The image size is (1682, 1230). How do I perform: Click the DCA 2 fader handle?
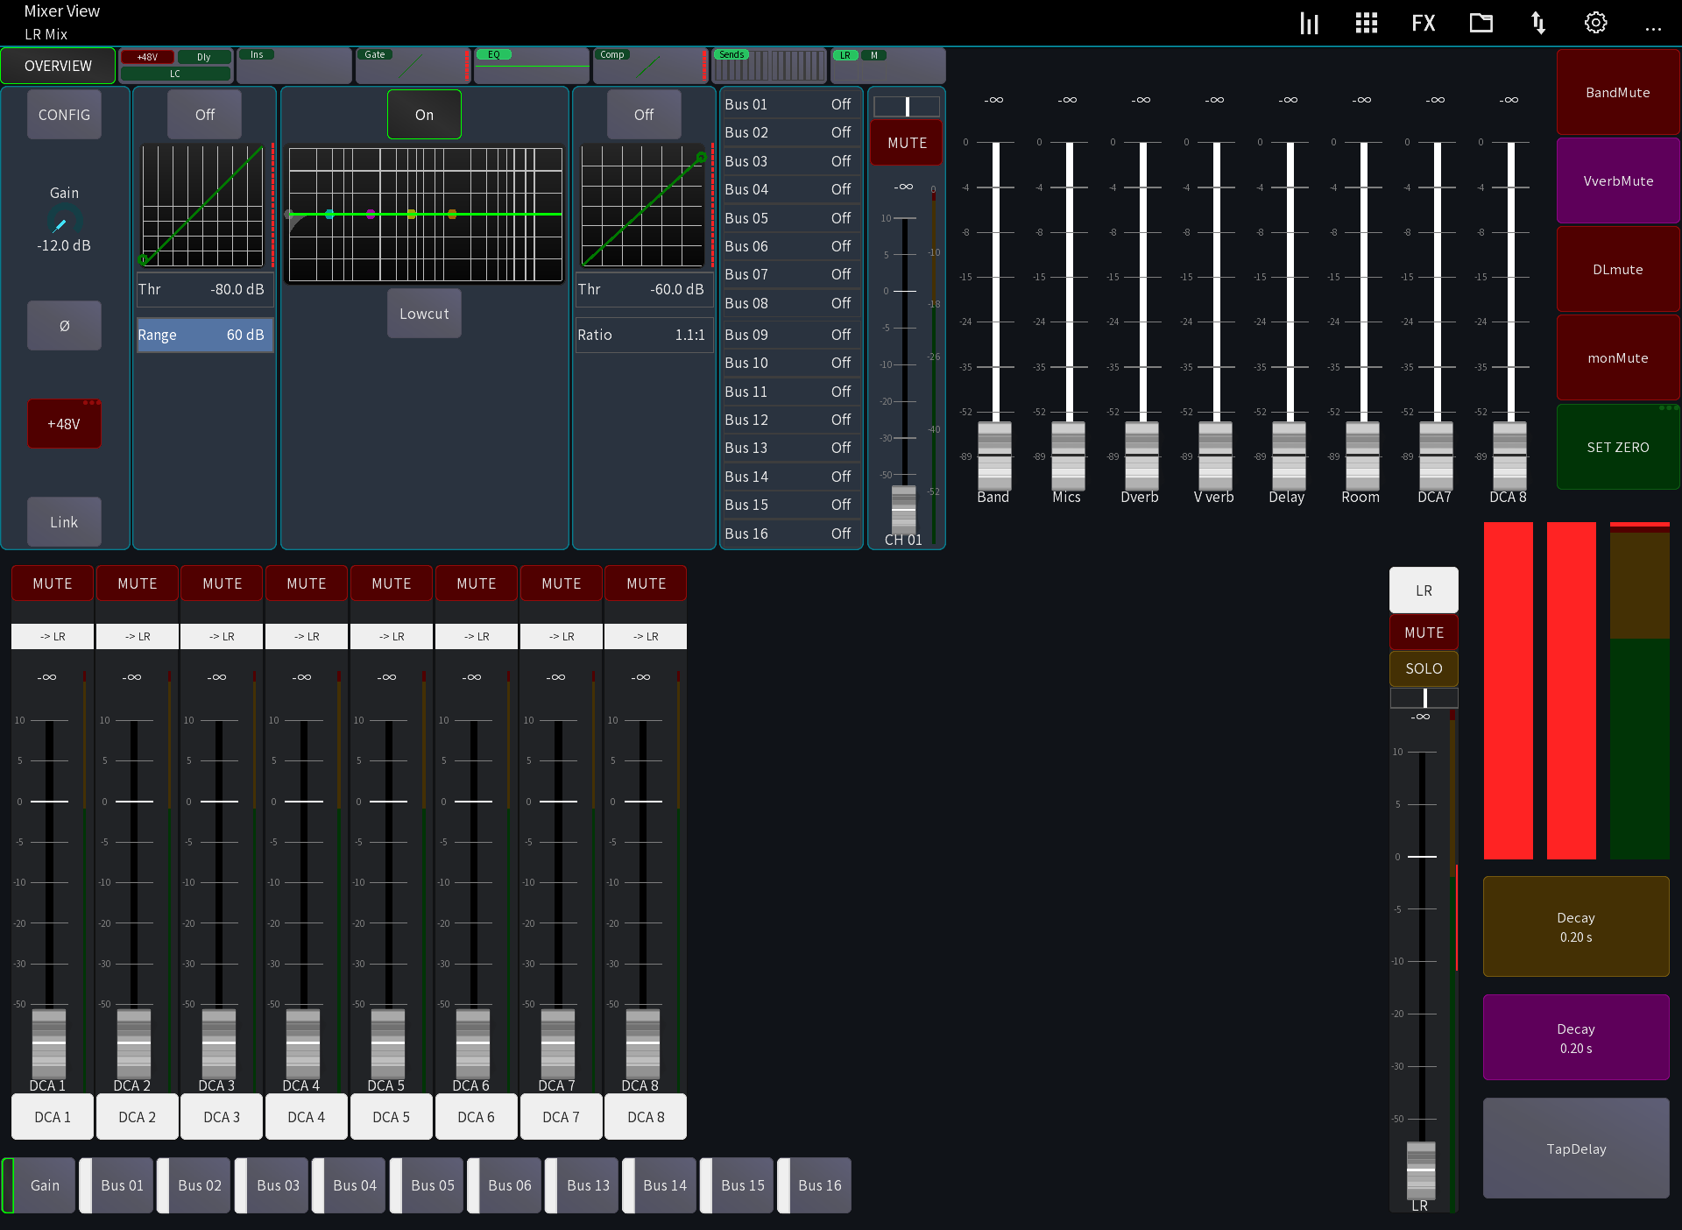click(x=134, y=1043)
